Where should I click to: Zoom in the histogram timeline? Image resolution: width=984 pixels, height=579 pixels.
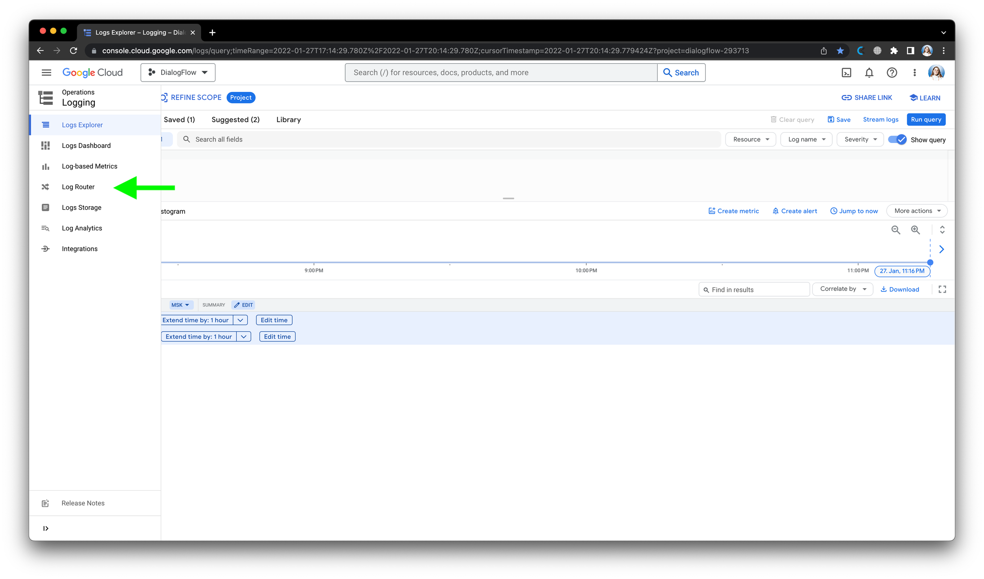point(915,230)
